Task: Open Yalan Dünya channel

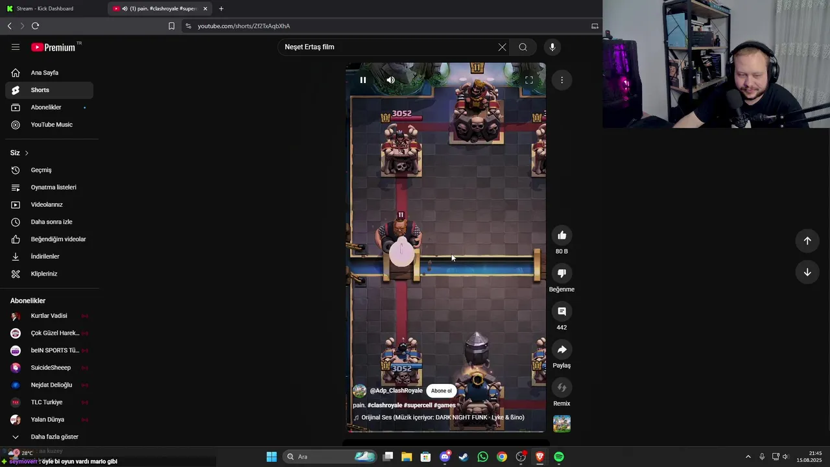Action: coord(49,420)
